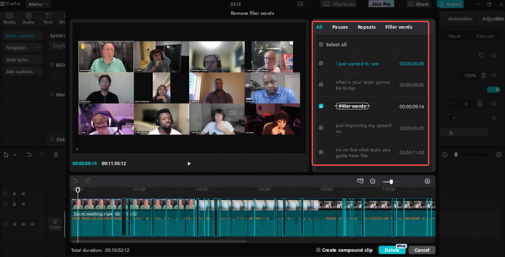The image size is (505, 257).
Task: Zoom out the timeline with the magnifier icon
Action: click(372, 181)
